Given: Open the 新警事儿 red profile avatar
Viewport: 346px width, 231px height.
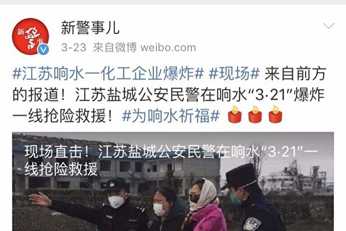Looking at the screenshot, I should point(30,36).
